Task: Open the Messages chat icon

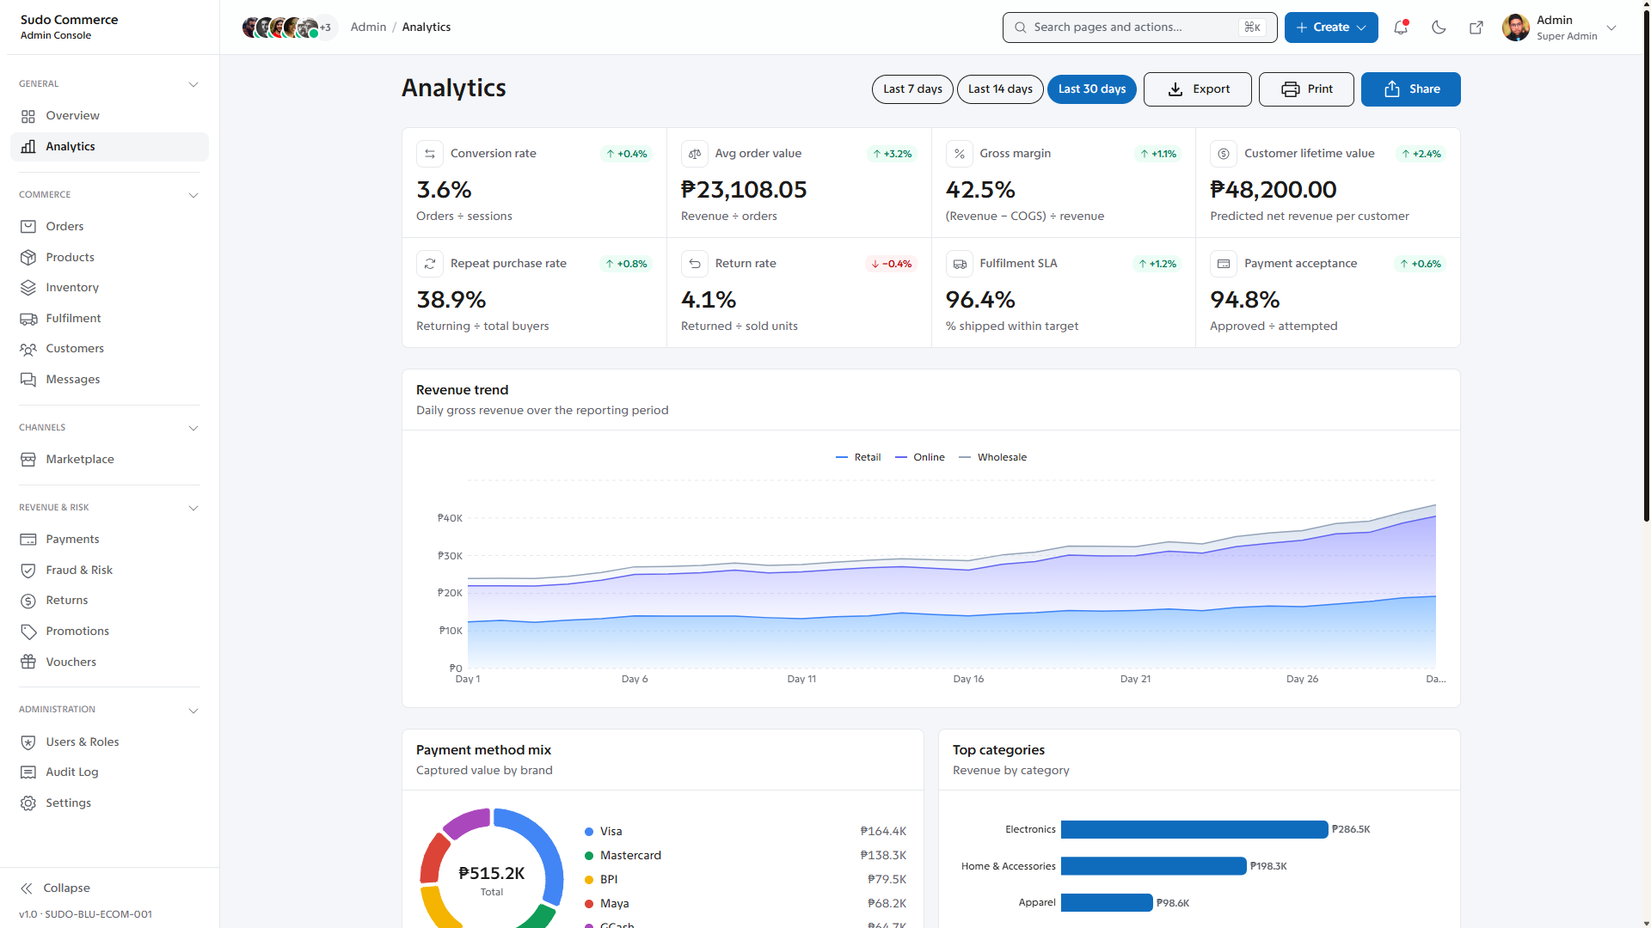Action: coord(28,380)
